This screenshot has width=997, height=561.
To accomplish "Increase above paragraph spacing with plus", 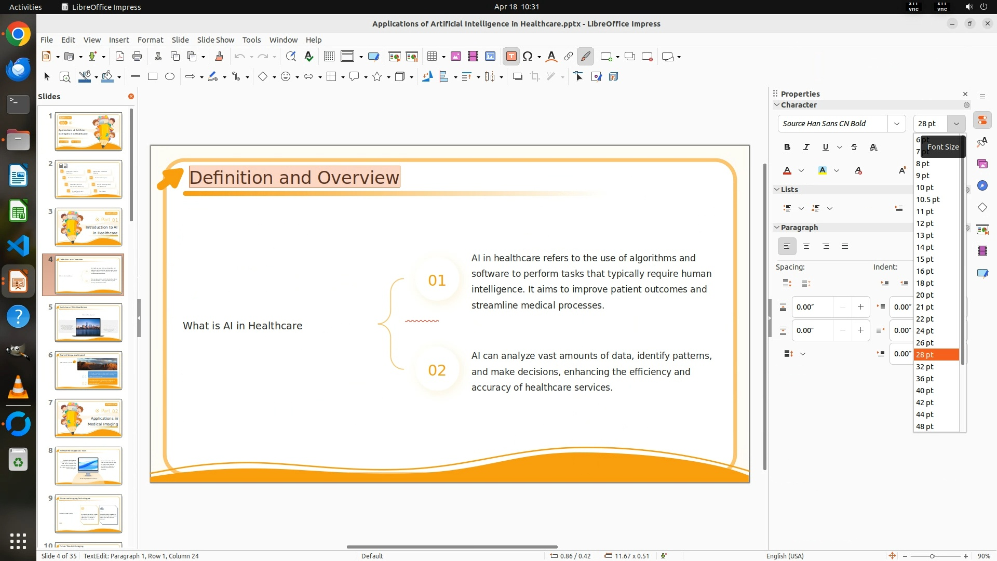I will [860, 307].
